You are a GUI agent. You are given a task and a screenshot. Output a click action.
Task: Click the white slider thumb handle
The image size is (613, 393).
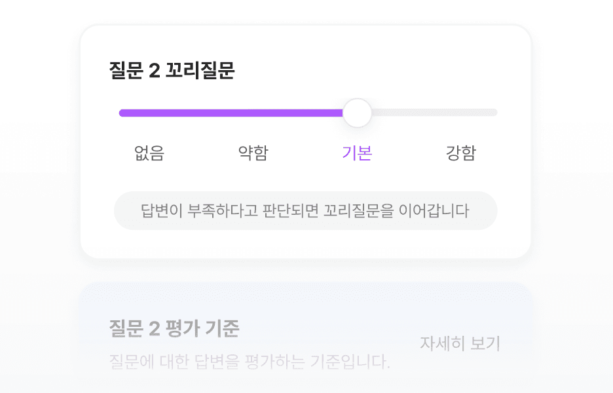357,113
